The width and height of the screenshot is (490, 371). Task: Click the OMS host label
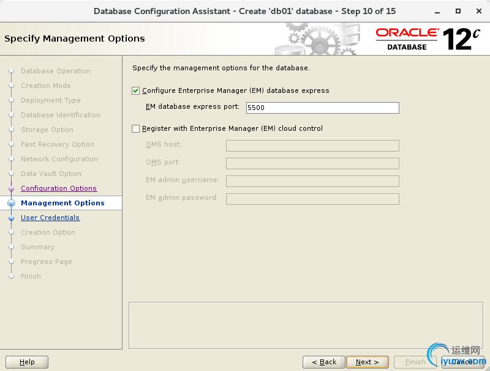pyautogui.click(x=164, y=145)
